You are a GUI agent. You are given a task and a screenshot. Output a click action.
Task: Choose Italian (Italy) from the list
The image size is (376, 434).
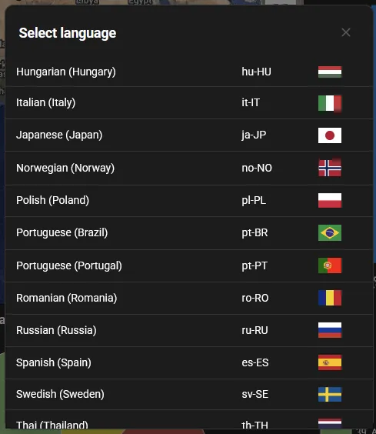pos(189,102)
